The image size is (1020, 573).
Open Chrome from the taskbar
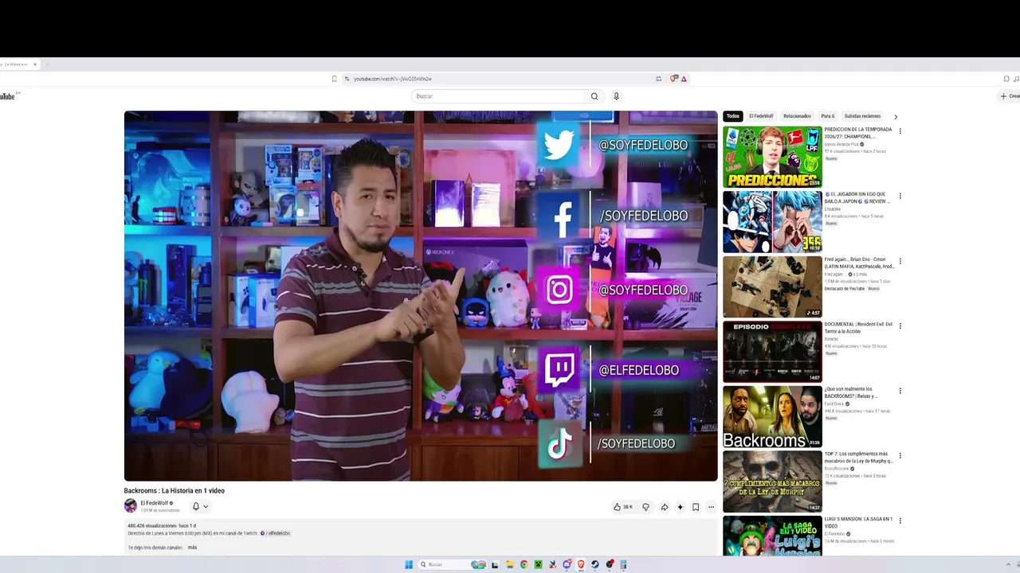524,565
